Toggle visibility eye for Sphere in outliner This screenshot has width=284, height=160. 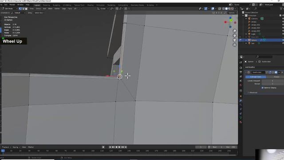tap(283, 40)
